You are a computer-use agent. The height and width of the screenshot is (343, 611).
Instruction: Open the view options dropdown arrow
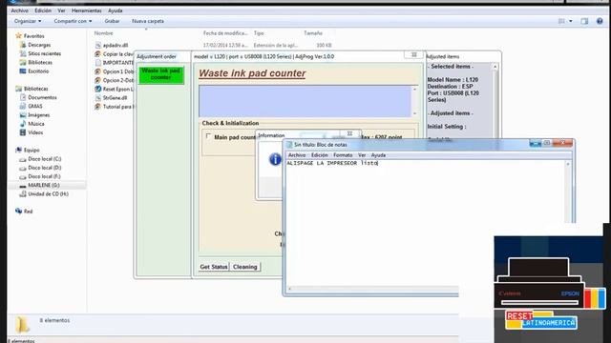click(x=571, y=21)
